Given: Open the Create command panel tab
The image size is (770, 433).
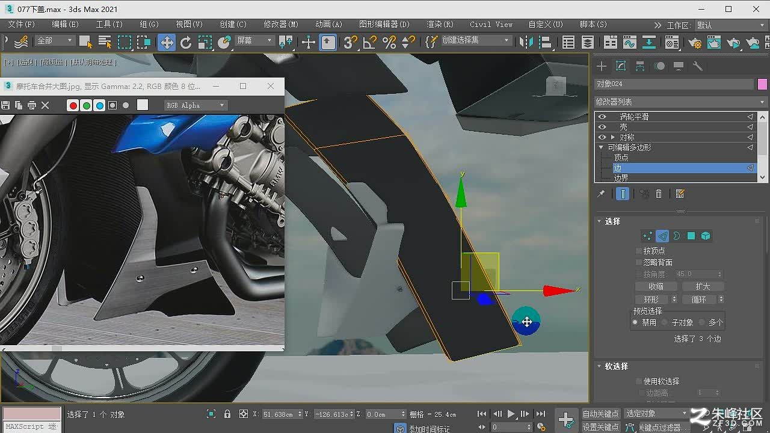Looking at the screenshot, I should click(602, 66).
